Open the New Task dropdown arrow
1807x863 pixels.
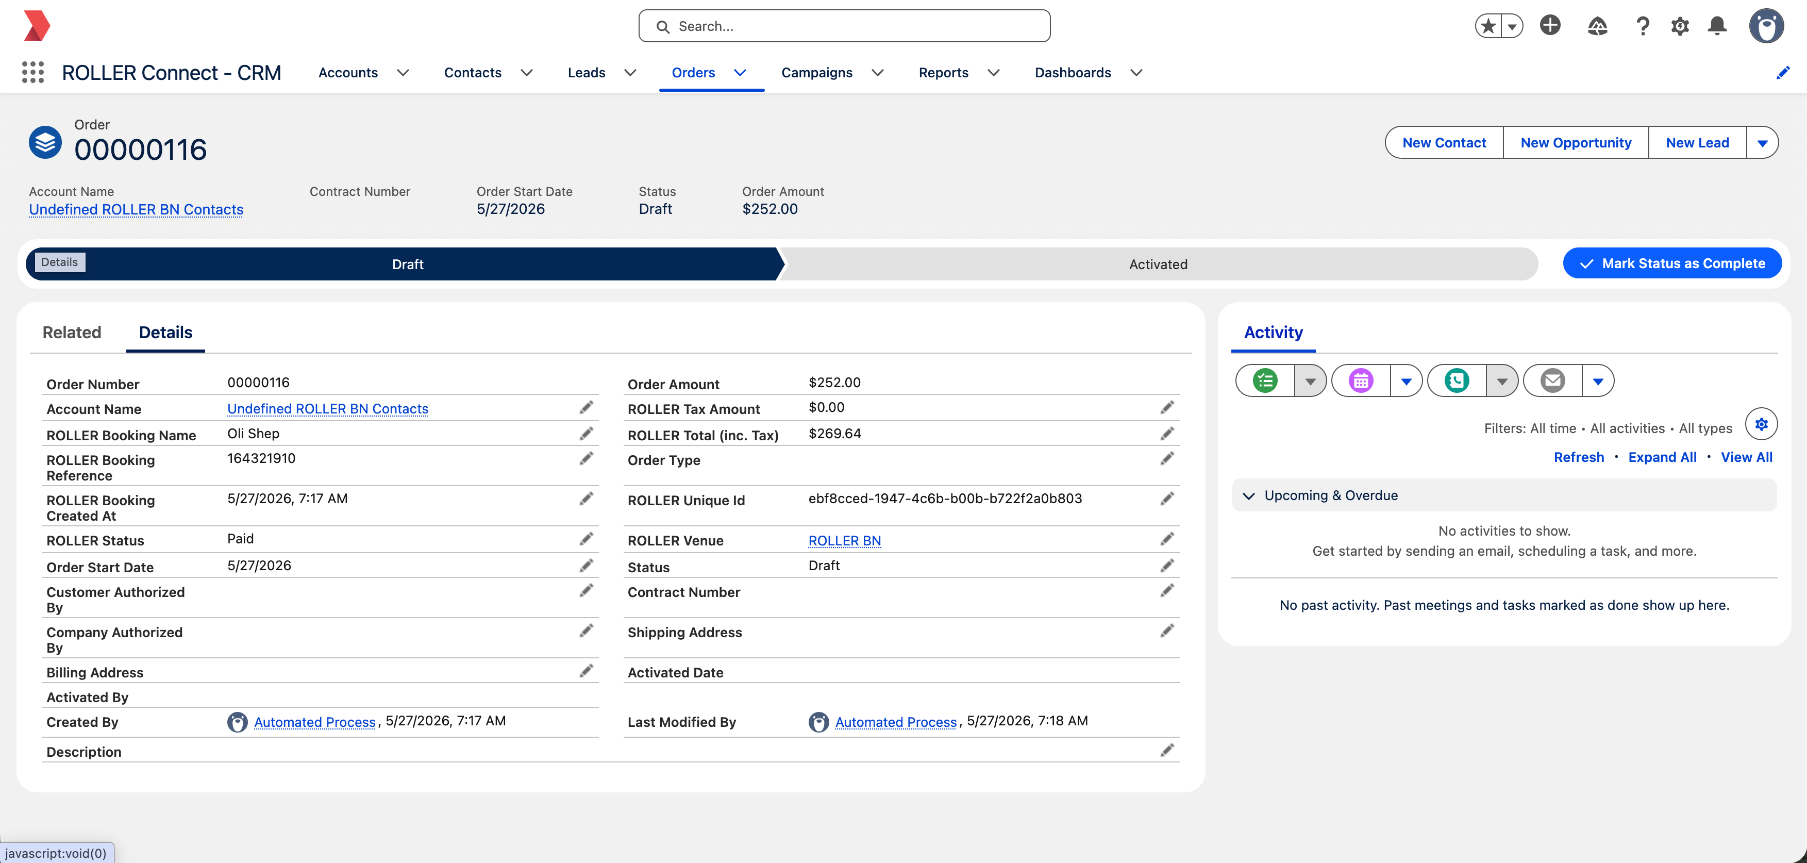pos(1310,381)
